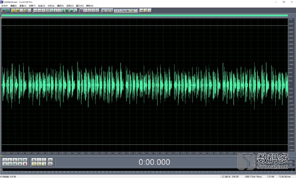Viewport: 296px width, 178px height.
Task: Toggle Play Looped infinity button
Action: (x=25, y=160)
